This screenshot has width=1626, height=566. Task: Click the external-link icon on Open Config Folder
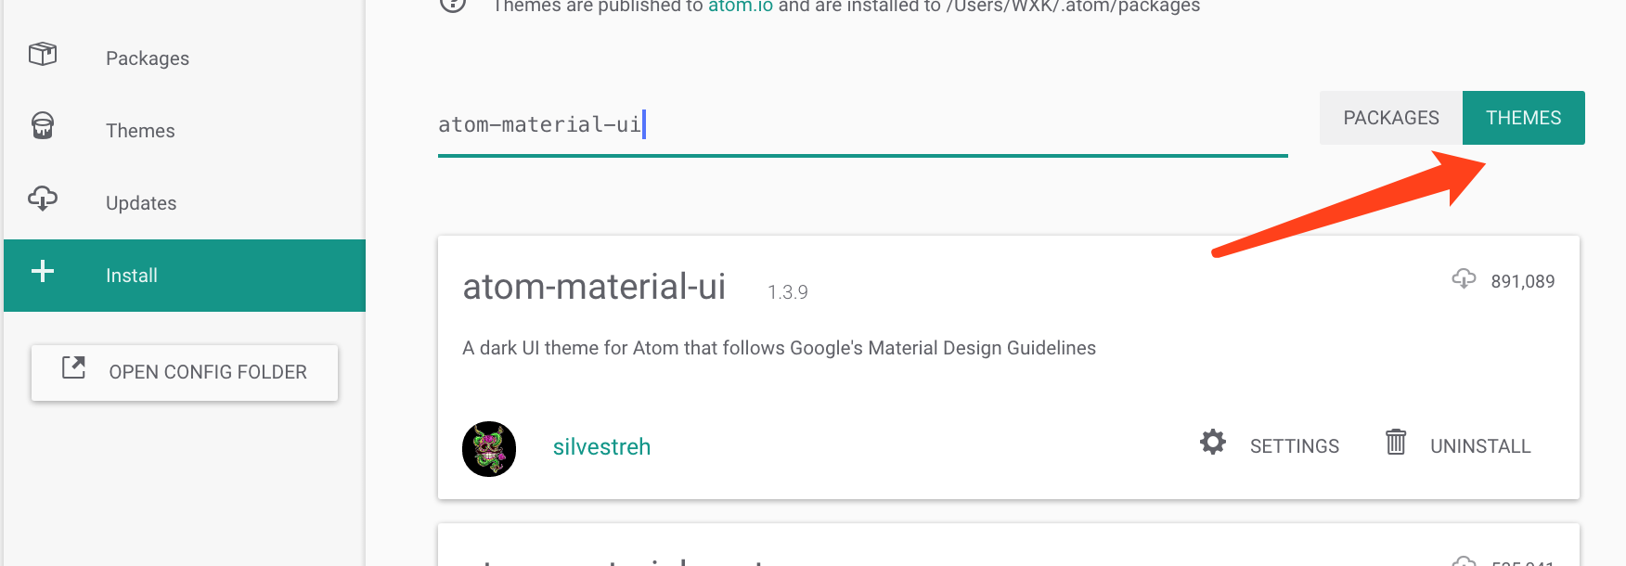tap(73, 368)
